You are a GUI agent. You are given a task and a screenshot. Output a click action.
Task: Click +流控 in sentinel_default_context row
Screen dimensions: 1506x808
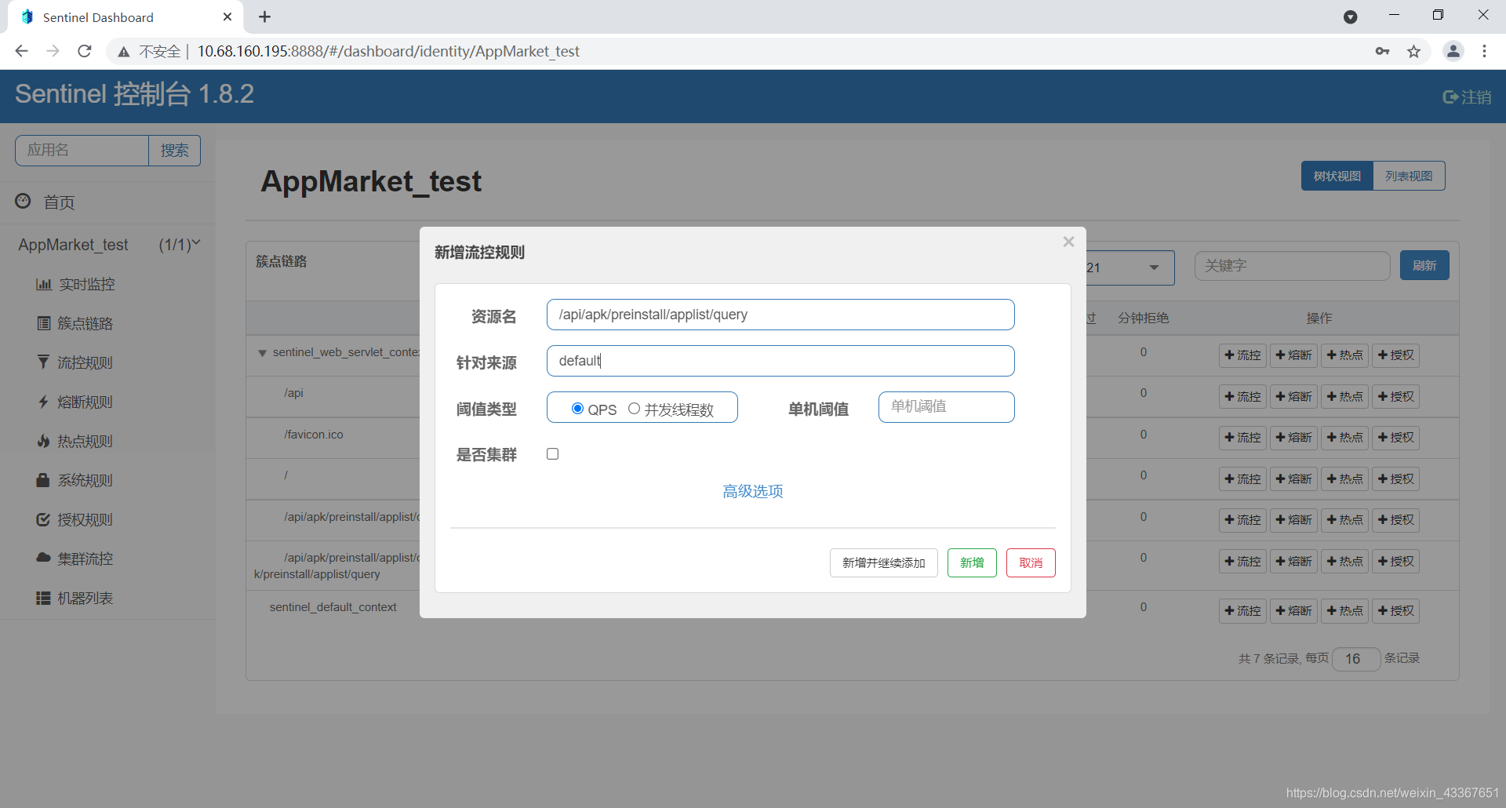[x=1242, y=611]
